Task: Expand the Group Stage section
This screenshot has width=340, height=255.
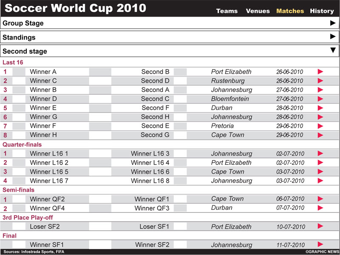Action: tap(333, 23)
